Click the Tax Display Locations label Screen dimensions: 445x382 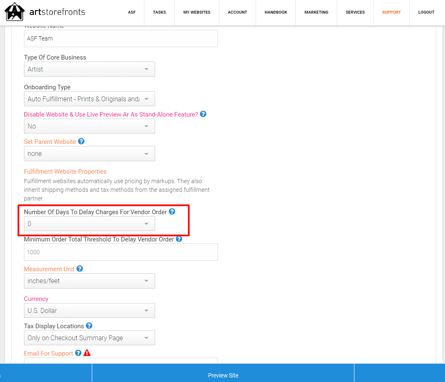pos(54,326)
